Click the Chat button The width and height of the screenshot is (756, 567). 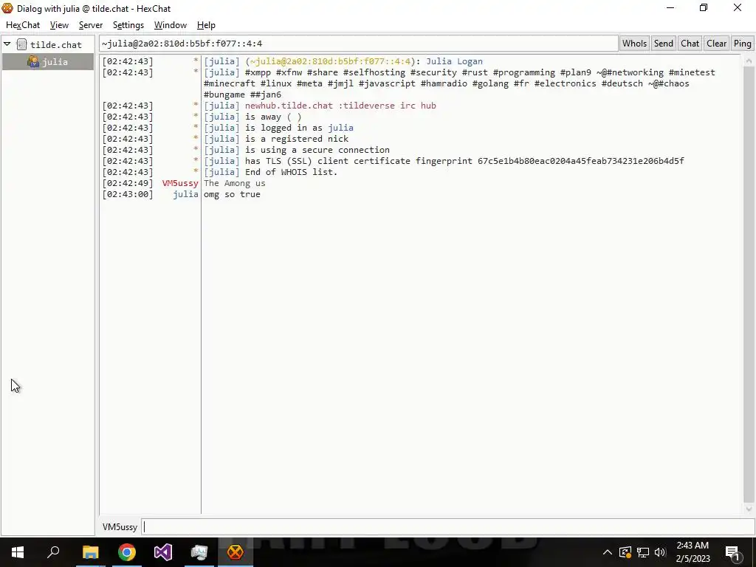(690, 44)
